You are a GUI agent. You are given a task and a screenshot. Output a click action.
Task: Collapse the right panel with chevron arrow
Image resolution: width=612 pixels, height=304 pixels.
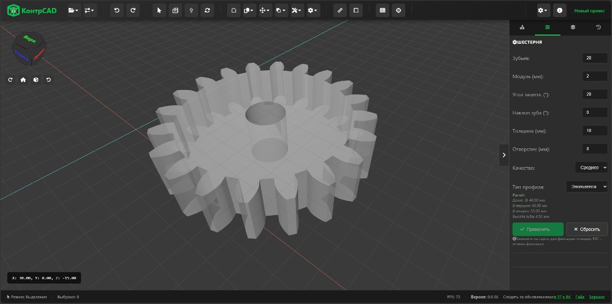[504, 155]
